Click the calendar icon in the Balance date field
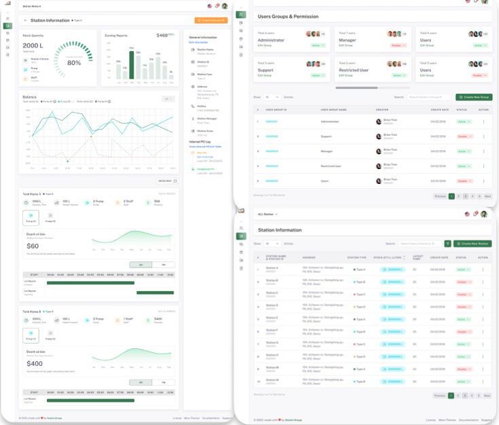 pos(174,181)
